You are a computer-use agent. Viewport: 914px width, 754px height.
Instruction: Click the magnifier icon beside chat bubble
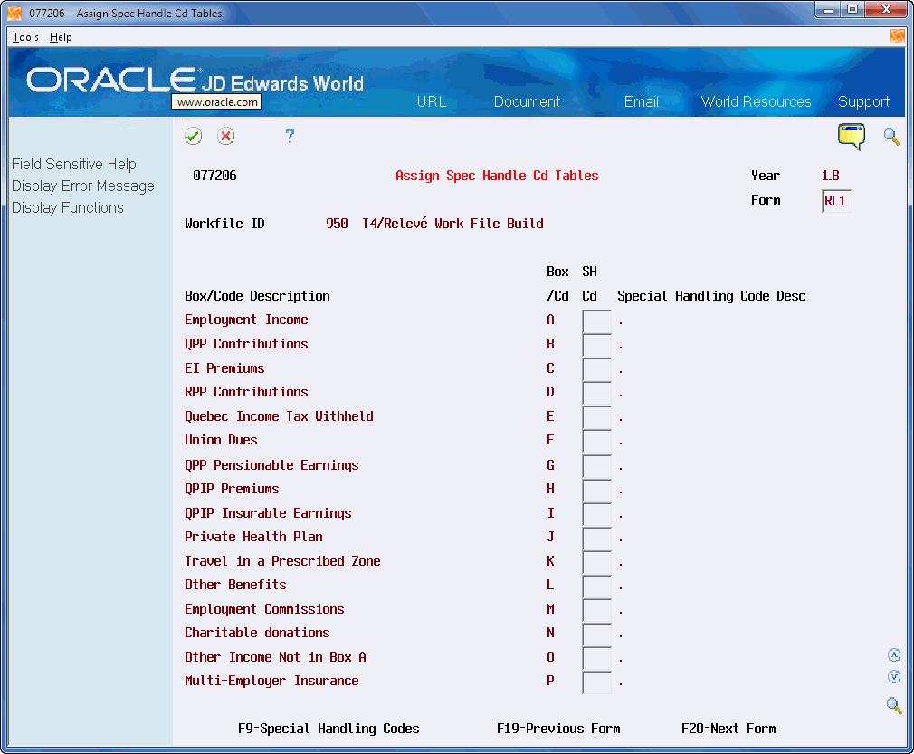coord(891,137)
